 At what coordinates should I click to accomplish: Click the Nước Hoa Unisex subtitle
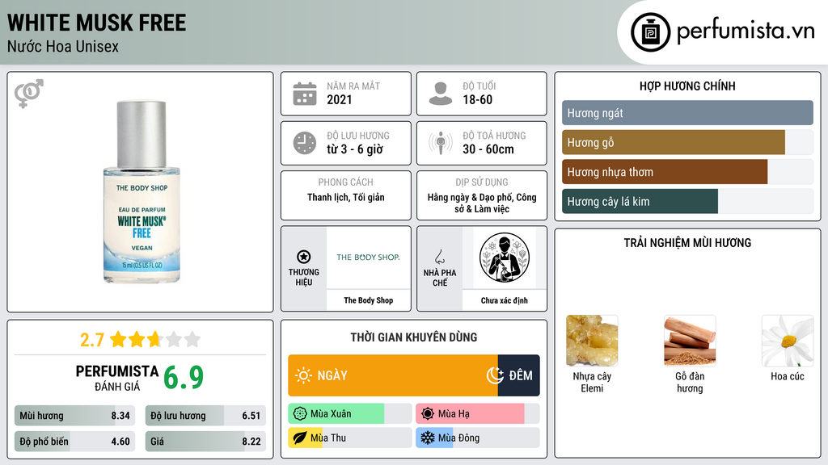63,46
